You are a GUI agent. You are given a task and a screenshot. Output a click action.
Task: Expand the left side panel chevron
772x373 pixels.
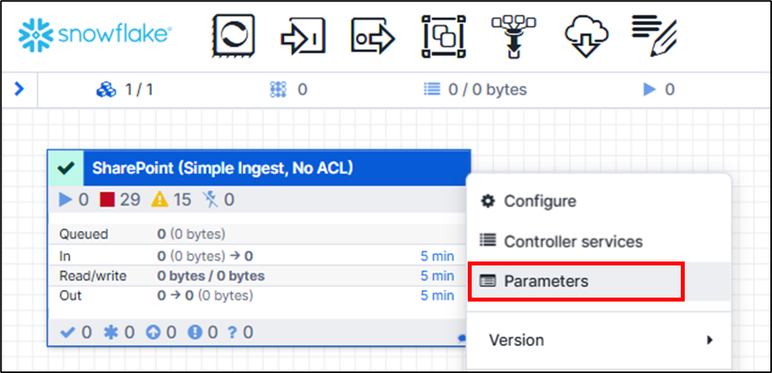coord(19,89)
